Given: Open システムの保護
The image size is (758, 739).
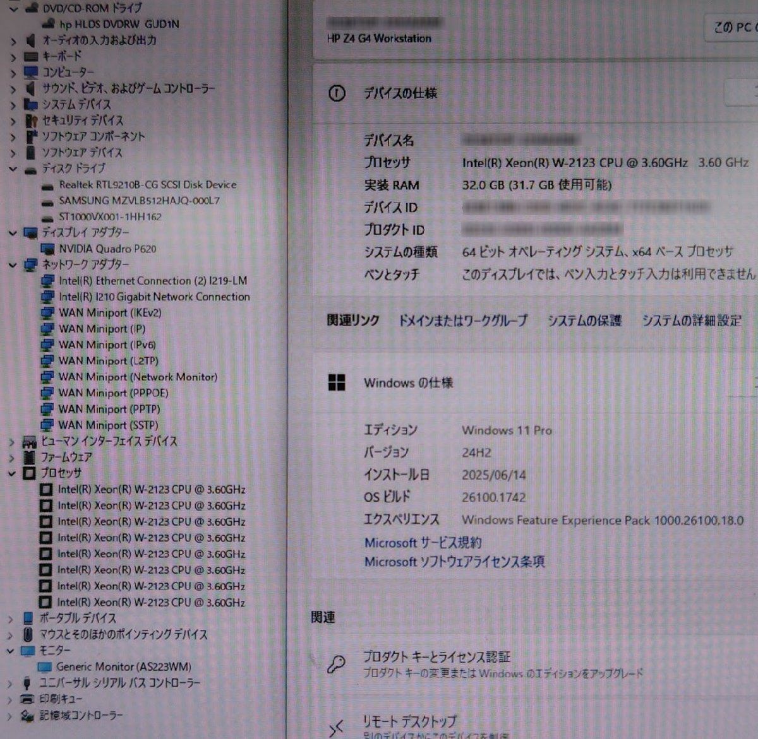Looking at the screenshot, I should click(585, 321).
